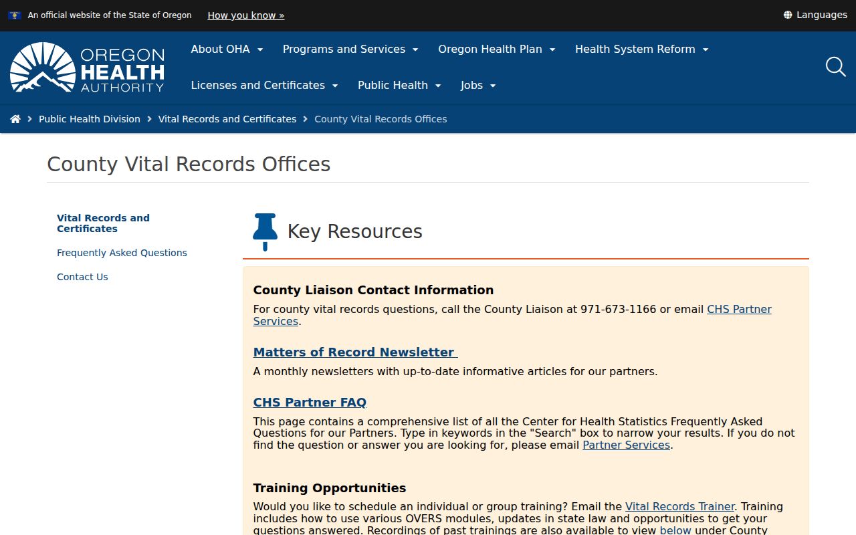Screen dimensions: 856x535
Task: Follow the 'below' link in Training Opportunities
Action: pos(675,530)
